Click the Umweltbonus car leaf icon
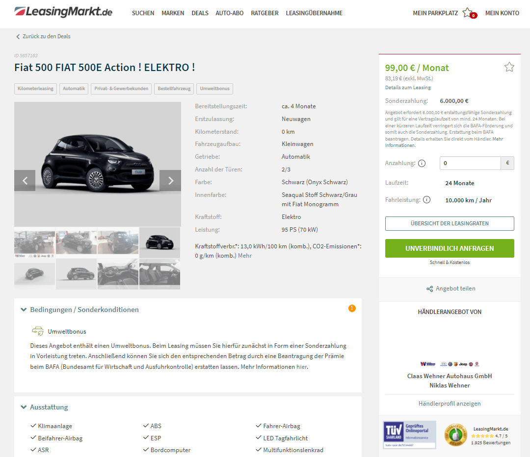The image size is (530, 457). point(37,331)
